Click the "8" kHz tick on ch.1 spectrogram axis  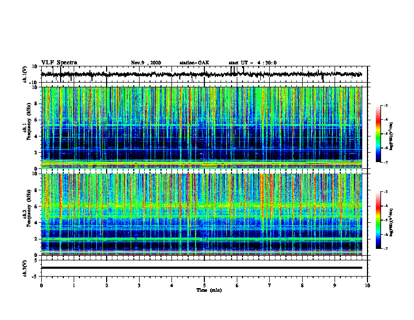tap(36, 104)
